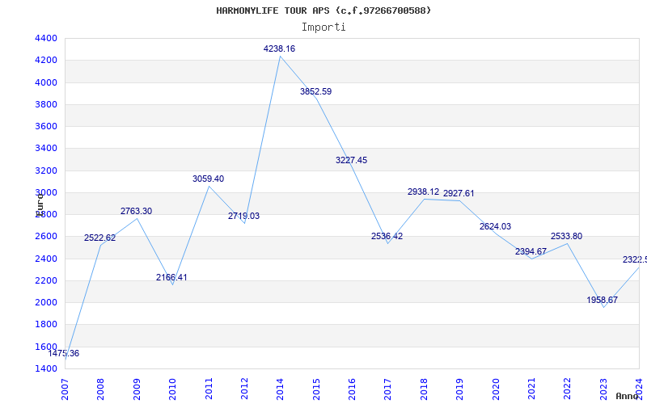This screenshot has height=404, width=647.
Task: Click the 3059.40 value label
Action: click(x=209, y=179)
